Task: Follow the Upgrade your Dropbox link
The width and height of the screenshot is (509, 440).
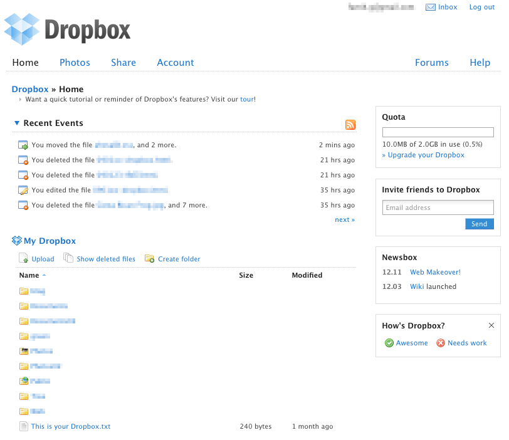Action: pos(426,155)
